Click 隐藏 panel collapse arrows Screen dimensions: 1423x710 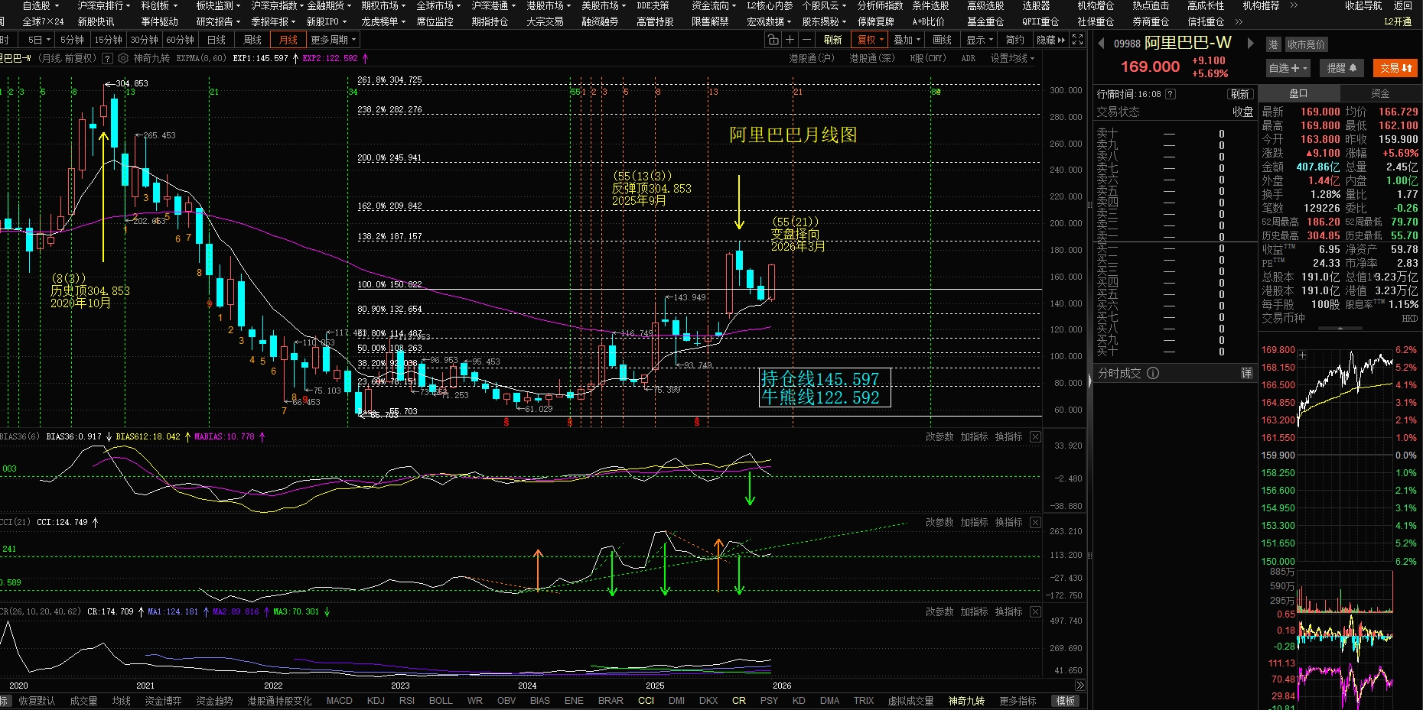click(1050, 40)
